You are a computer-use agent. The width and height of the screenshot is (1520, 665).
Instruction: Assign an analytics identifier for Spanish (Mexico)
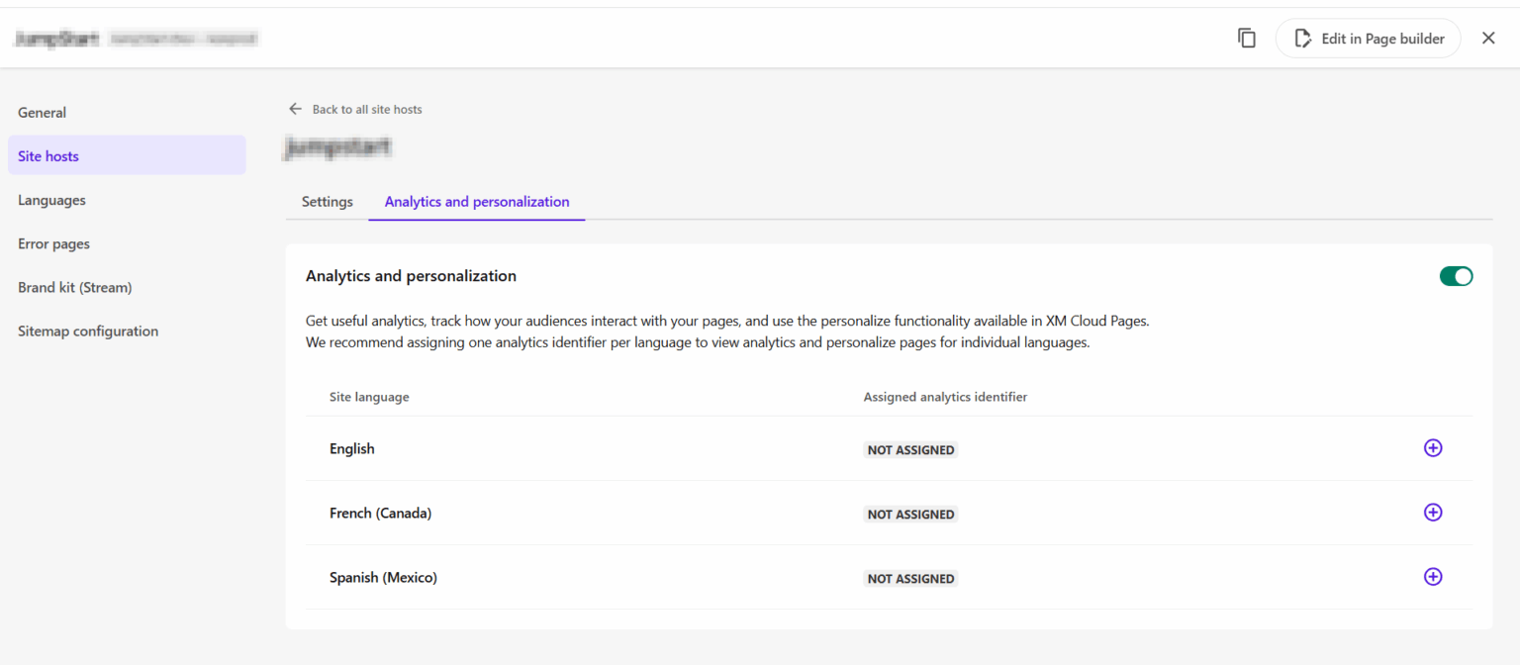1433,576
